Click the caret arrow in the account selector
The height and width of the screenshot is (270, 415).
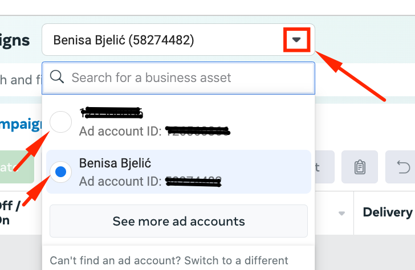tap(296, 40)
